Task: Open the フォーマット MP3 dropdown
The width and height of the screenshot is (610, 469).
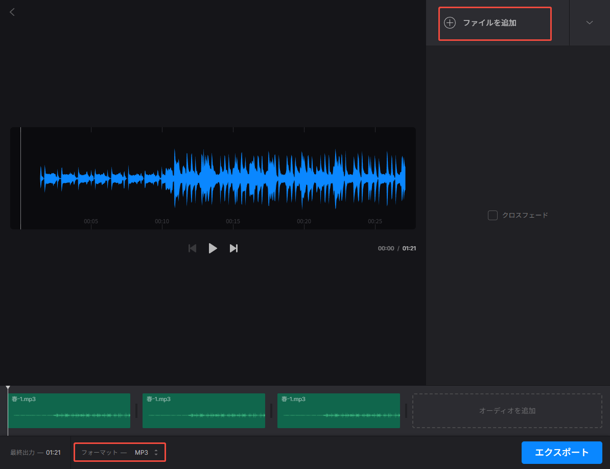Action: (145, 453)
